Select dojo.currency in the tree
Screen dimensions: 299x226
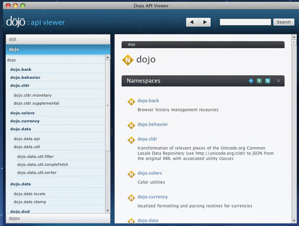tap(56, 121)
